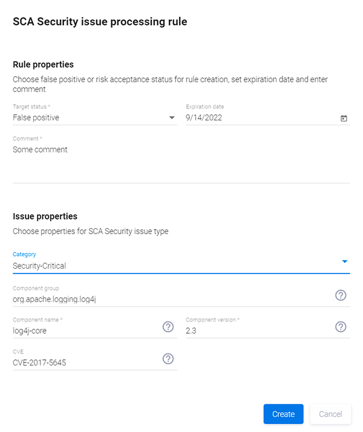Show help for the CVE field
363x432 pixels.
tap(168, 359)
